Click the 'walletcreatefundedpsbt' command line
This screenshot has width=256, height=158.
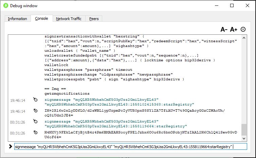click(130, 58)
